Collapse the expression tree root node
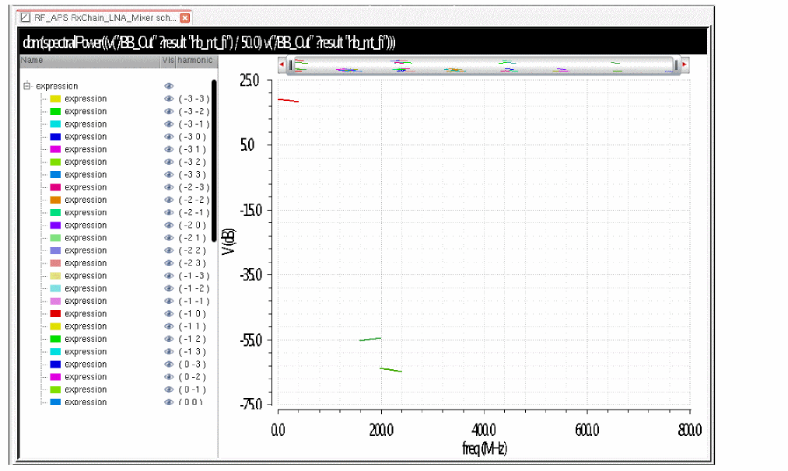 click(27, 85)
